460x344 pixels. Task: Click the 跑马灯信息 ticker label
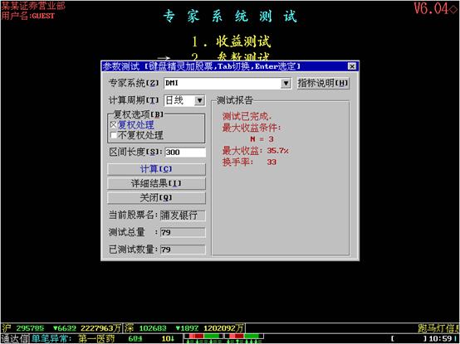(x=438, y=328)
